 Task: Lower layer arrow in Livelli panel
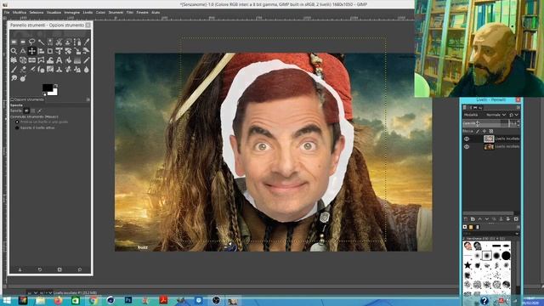pos(487,219)
